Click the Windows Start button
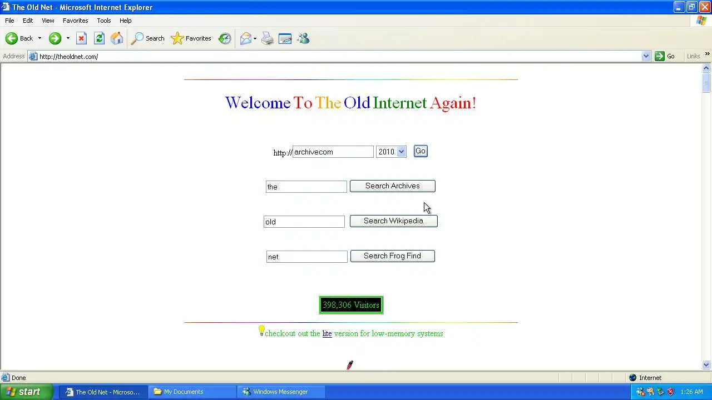This screenshot has width=712, height=400. [27, 392]
